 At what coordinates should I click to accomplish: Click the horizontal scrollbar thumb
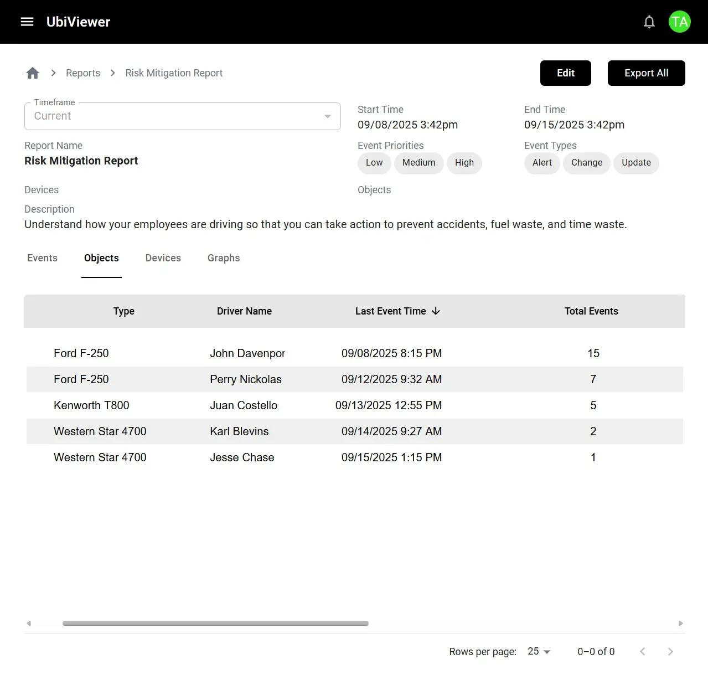(215, 624)
